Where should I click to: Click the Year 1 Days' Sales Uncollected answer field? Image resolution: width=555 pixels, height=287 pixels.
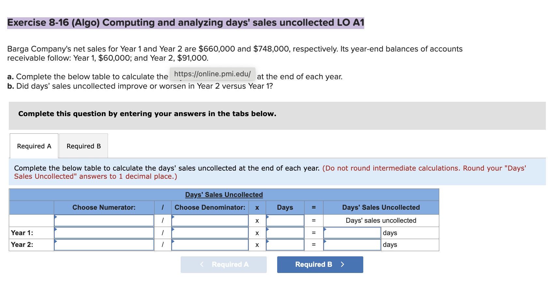352,233
